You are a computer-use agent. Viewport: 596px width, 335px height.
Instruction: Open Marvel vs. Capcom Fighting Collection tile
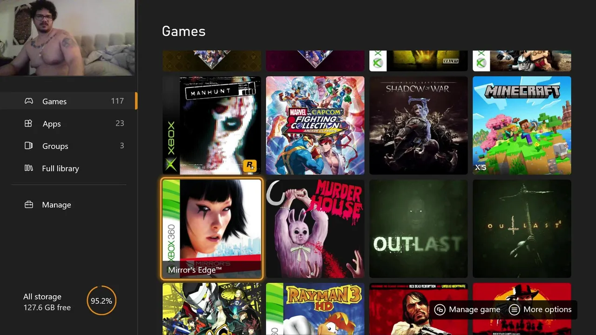click(315, 126)
